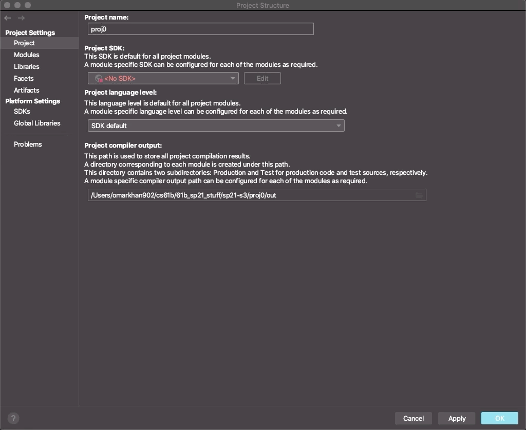Browse output path via the folder icon
526x430 pixels.
click(x=420, y=194)
